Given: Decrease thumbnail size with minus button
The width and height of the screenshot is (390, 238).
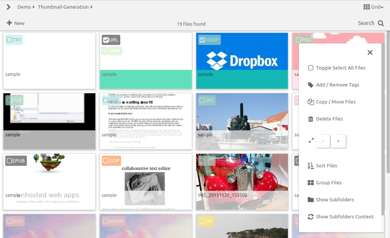Looking at the screenshot, I should (323, 141).
